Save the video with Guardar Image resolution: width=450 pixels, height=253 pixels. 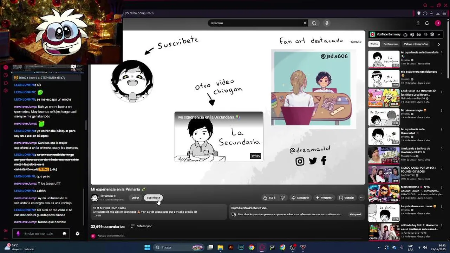[346, 198]
